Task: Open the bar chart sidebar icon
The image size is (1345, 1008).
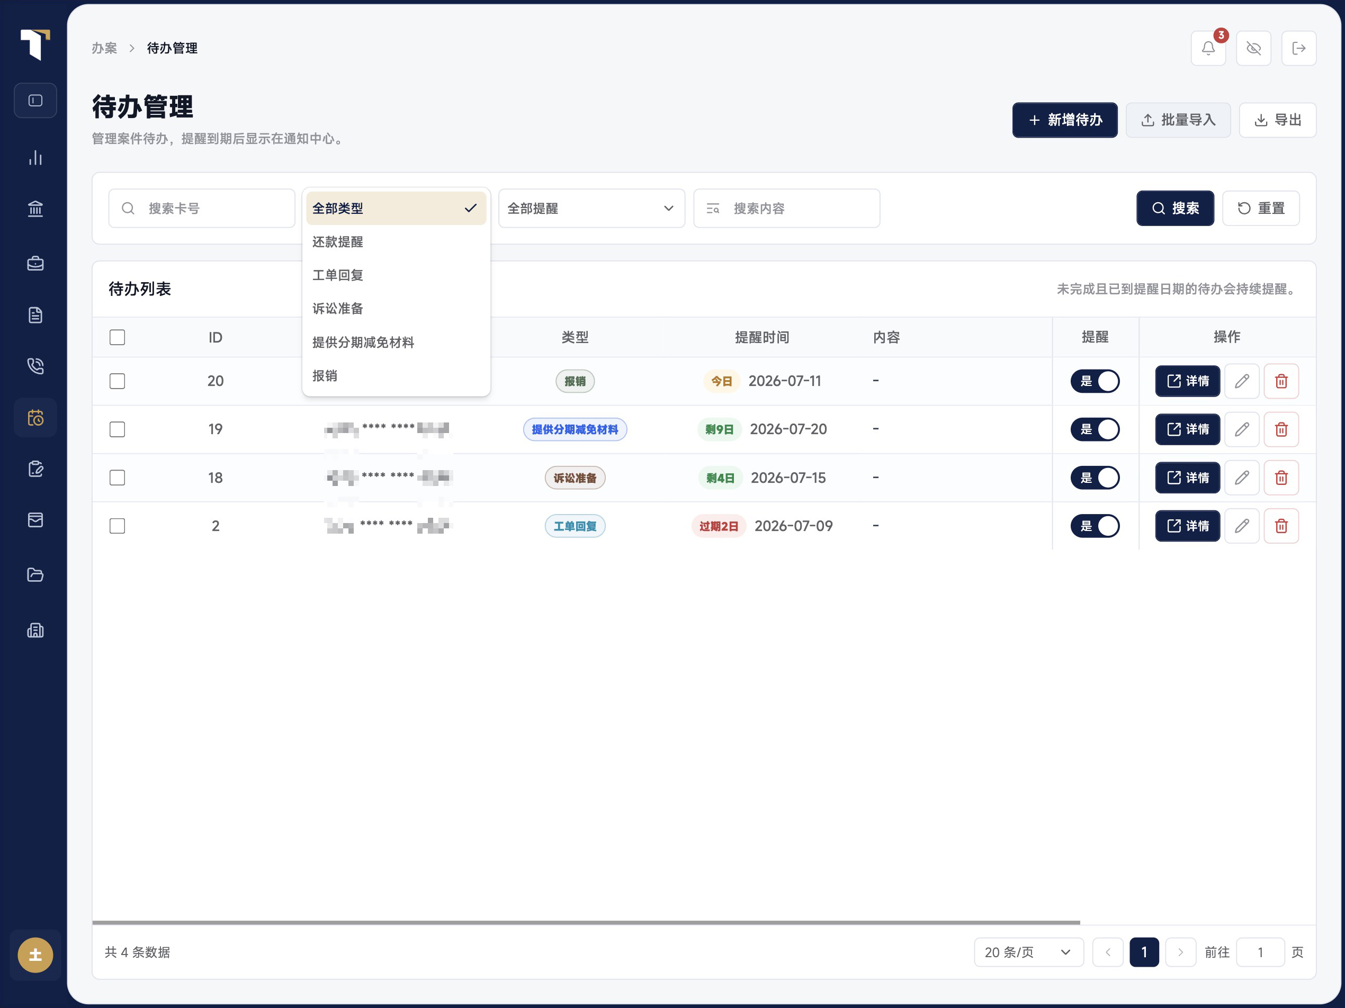Action: click(x=35, y=157)
